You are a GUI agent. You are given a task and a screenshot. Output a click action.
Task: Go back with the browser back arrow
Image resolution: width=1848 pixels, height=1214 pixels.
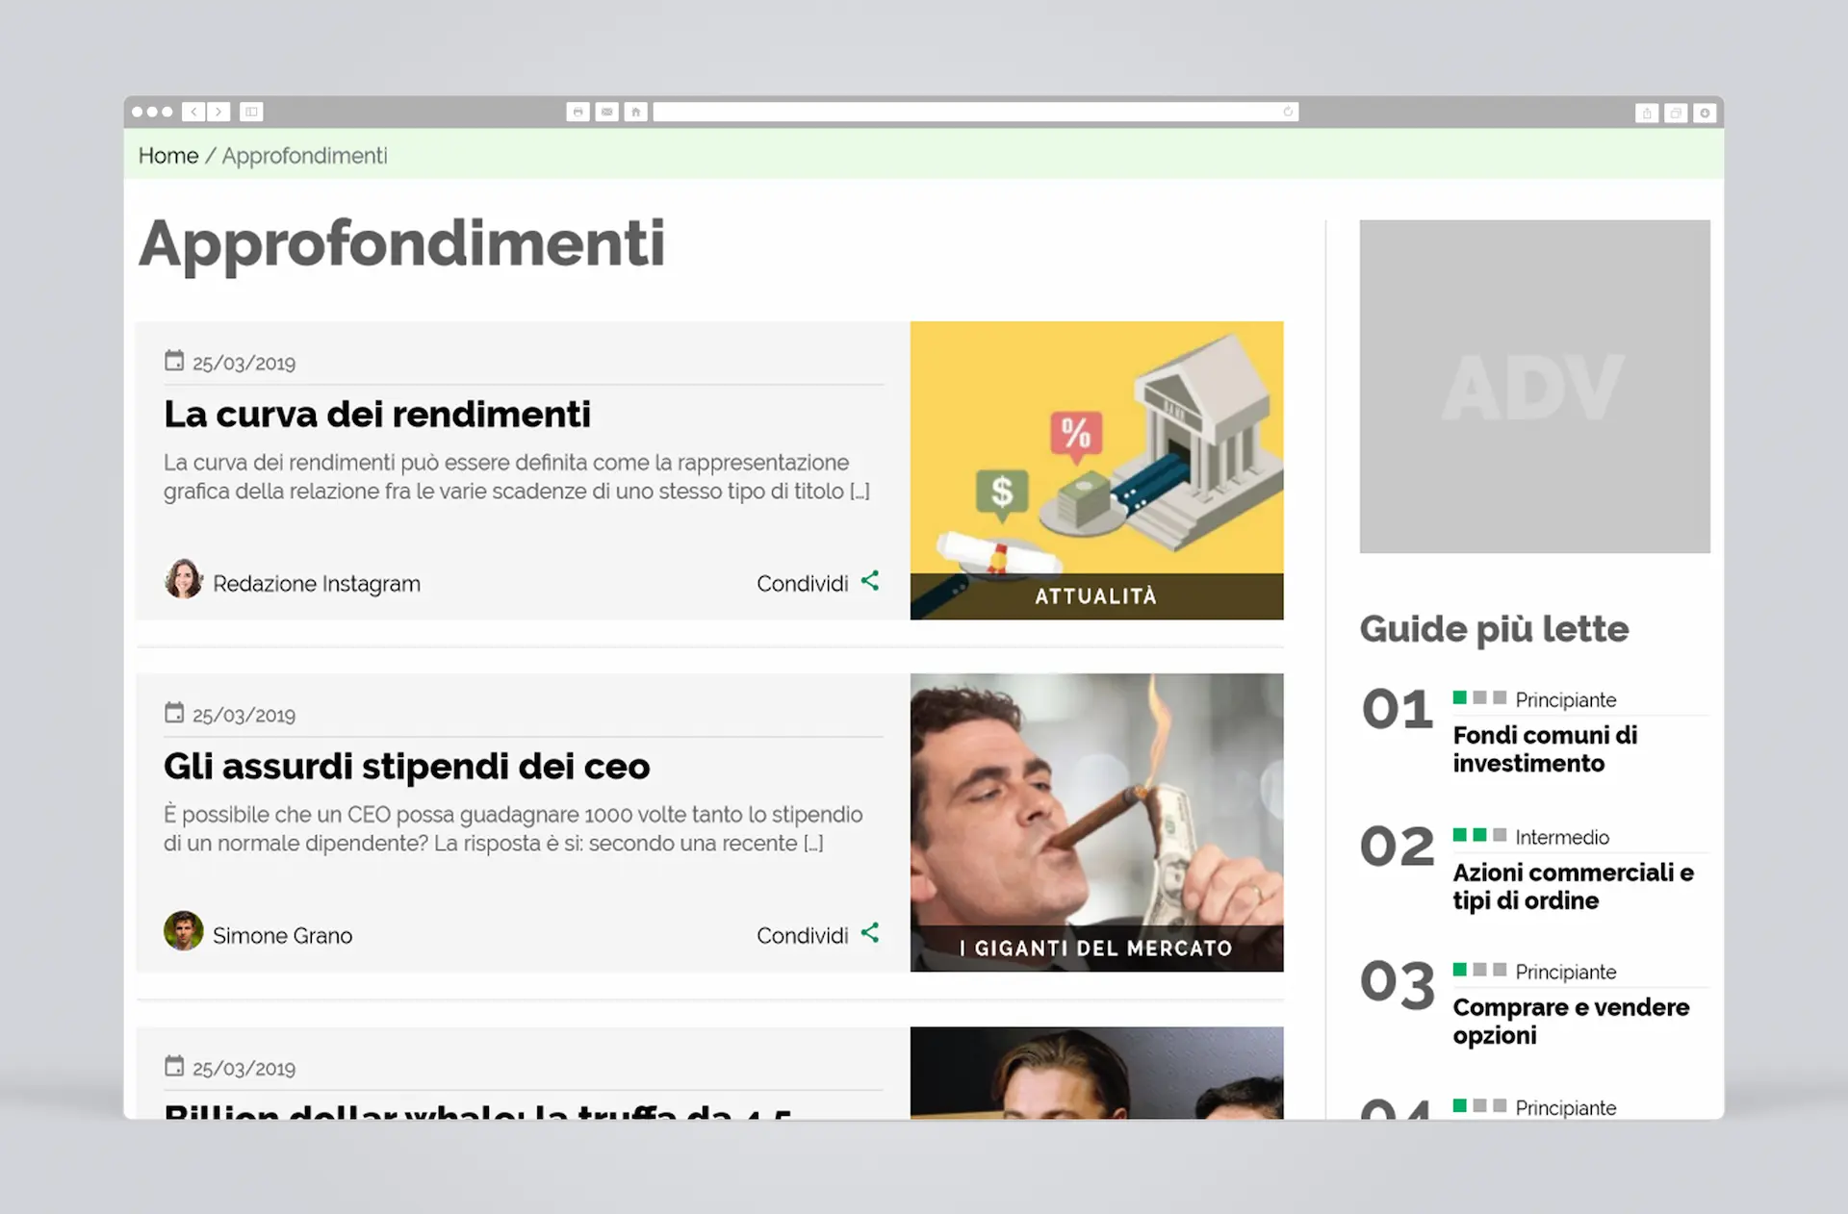point(193,112)
